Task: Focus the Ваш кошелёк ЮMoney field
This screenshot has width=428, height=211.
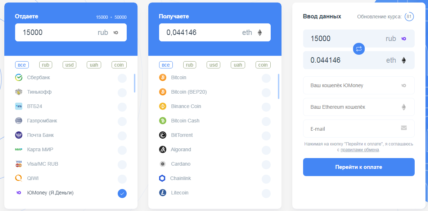Action: (x=359, y=85)
